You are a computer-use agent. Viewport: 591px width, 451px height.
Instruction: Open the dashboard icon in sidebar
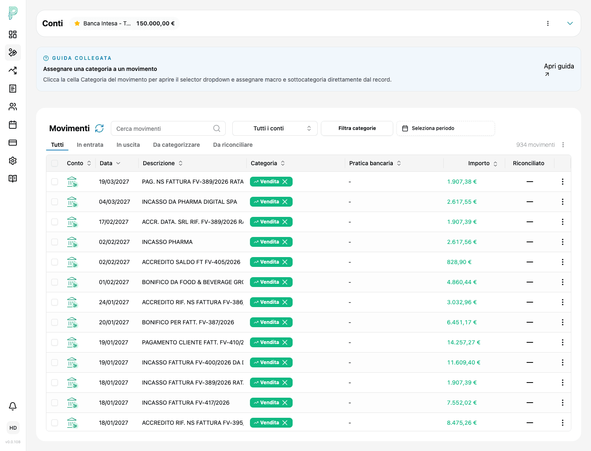click(13, 34)
